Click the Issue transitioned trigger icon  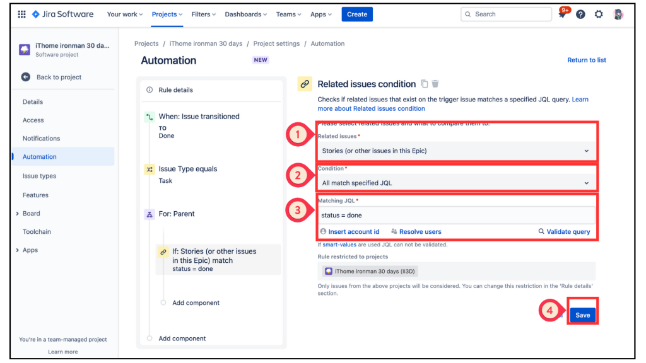(150, 117)
